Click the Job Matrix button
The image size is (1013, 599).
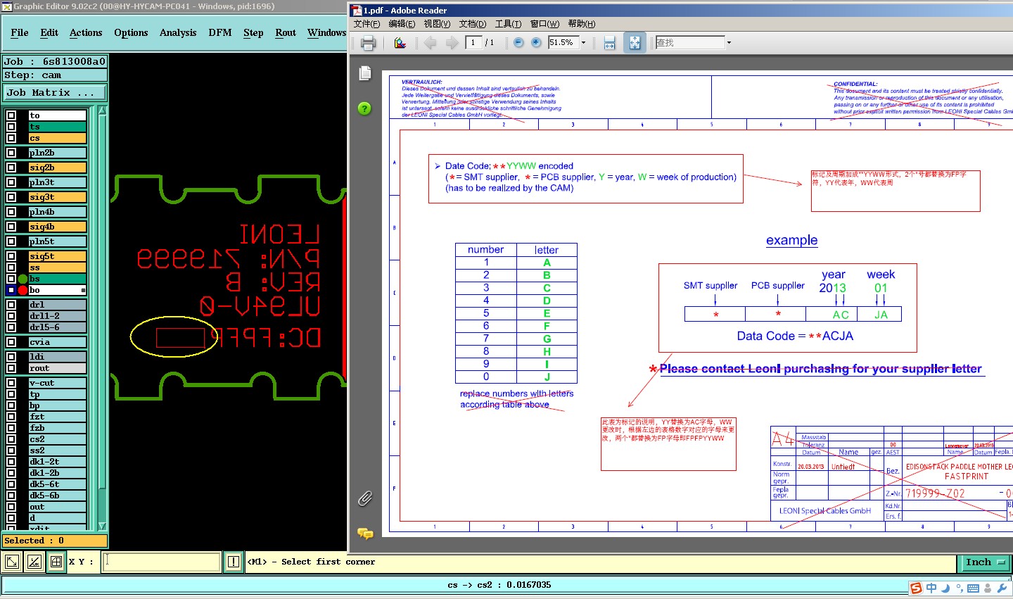(x=54, y=93)
